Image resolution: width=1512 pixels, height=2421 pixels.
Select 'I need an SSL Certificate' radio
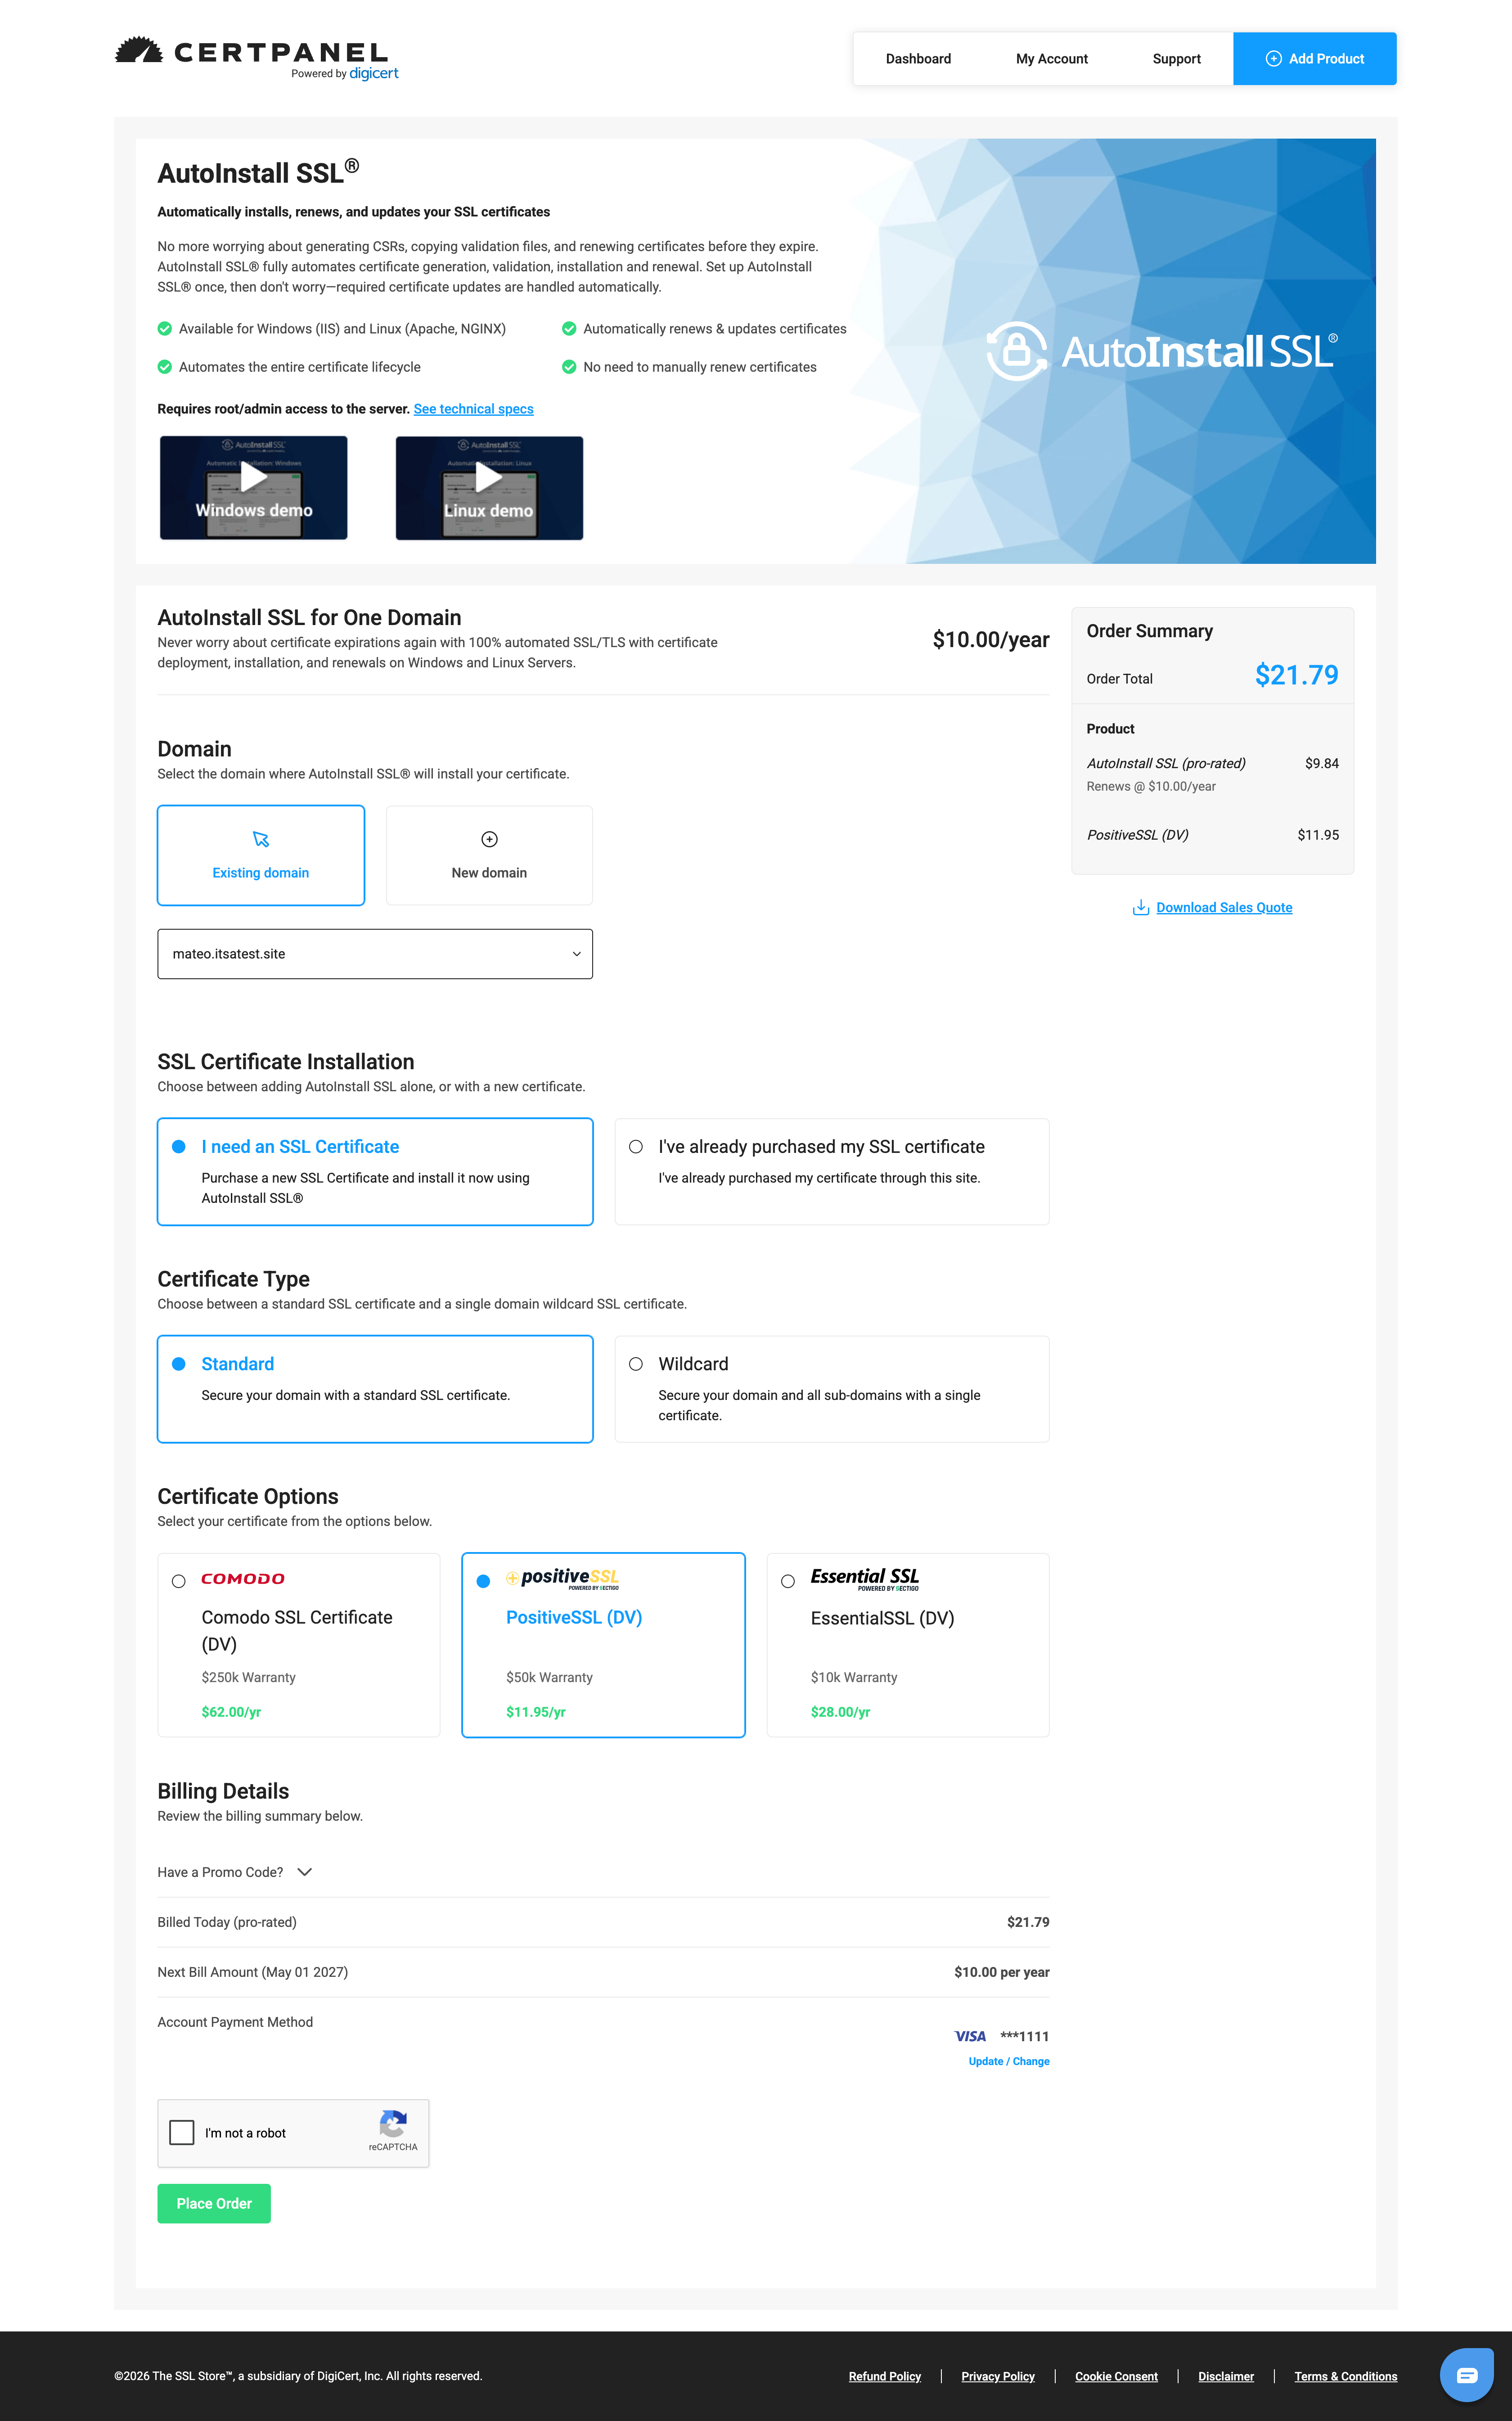pos(179,1147)
